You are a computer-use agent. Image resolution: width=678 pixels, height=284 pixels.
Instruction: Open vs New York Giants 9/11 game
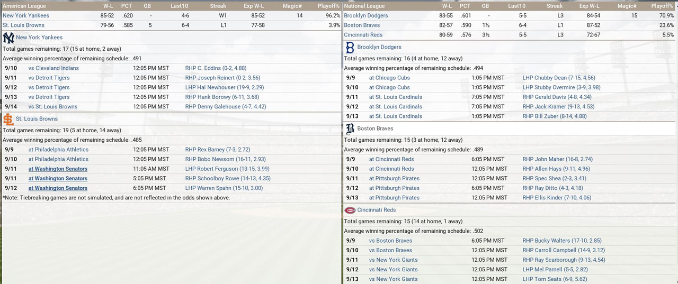394,260
